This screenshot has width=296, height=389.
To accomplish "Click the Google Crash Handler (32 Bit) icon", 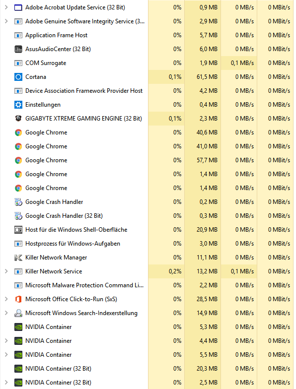I will point(18,216).
